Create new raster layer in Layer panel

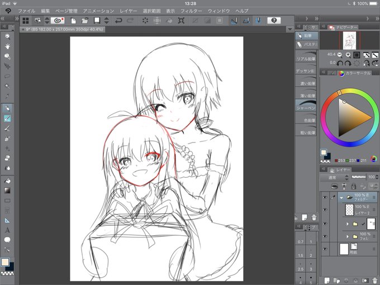click(x=327, y=281)
